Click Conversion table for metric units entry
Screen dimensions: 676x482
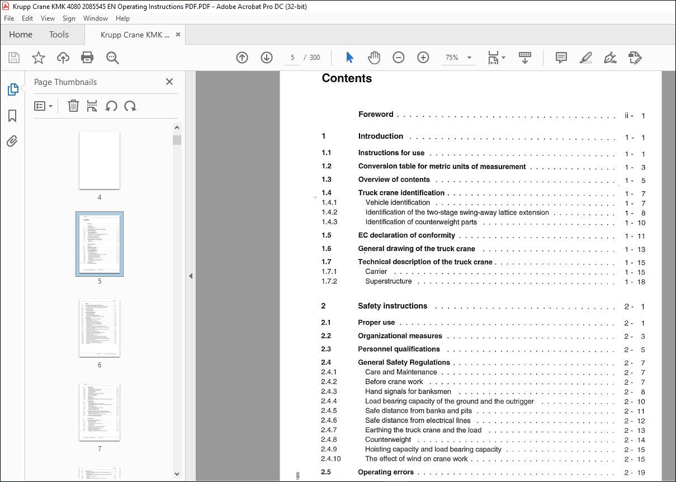[x=442, y=167]
